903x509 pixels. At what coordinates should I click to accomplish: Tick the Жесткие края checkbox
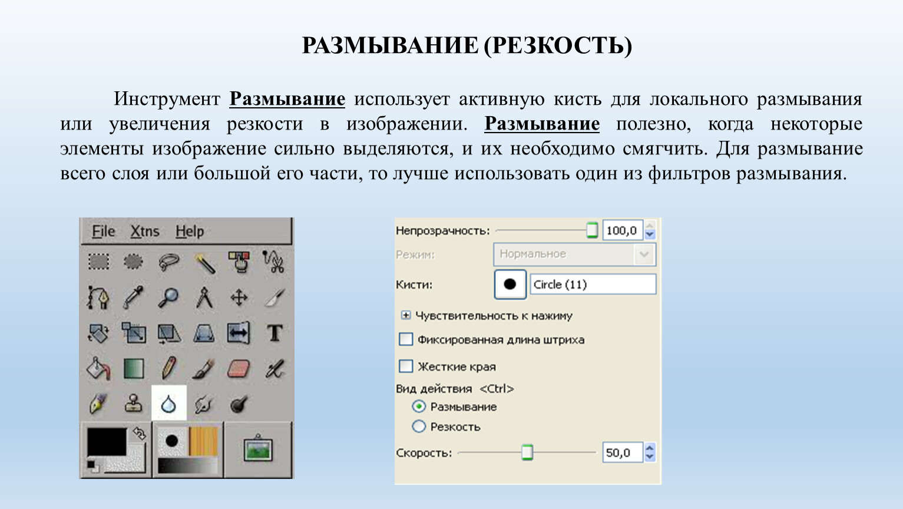[406, 366]
